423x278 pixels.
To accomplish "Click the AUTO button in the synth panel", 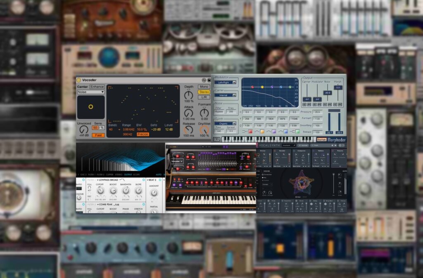I will pos(158,174).
